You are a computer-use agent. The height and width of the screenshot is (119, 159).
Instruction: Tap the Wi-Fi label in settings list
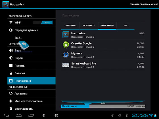(x=18, y=22)
